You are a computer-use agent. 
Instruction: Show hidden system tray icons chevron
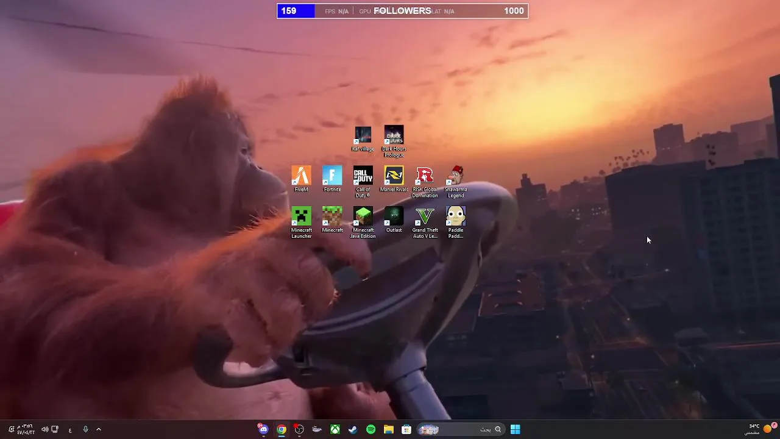(99, 429)
